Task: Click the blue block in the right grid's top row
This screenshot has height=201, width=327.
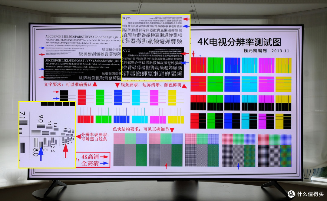Action: pyautogui.click(x=232, y=65)
